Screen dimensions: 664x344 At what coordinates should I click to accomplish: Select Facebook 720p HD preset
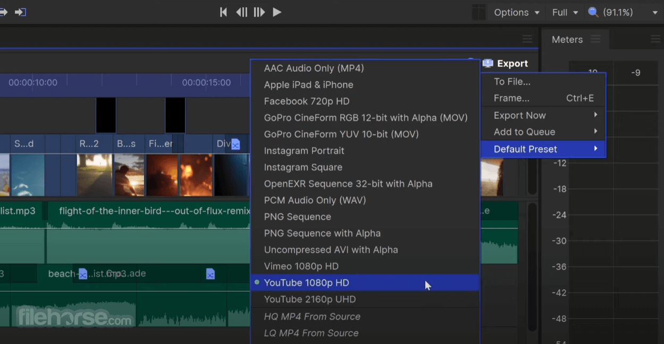365,101
